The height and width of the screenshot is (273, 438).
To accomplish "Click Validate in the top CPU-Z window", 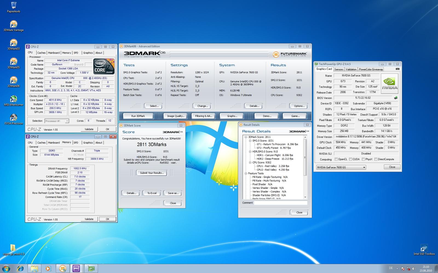I will (x=89, y=129).
